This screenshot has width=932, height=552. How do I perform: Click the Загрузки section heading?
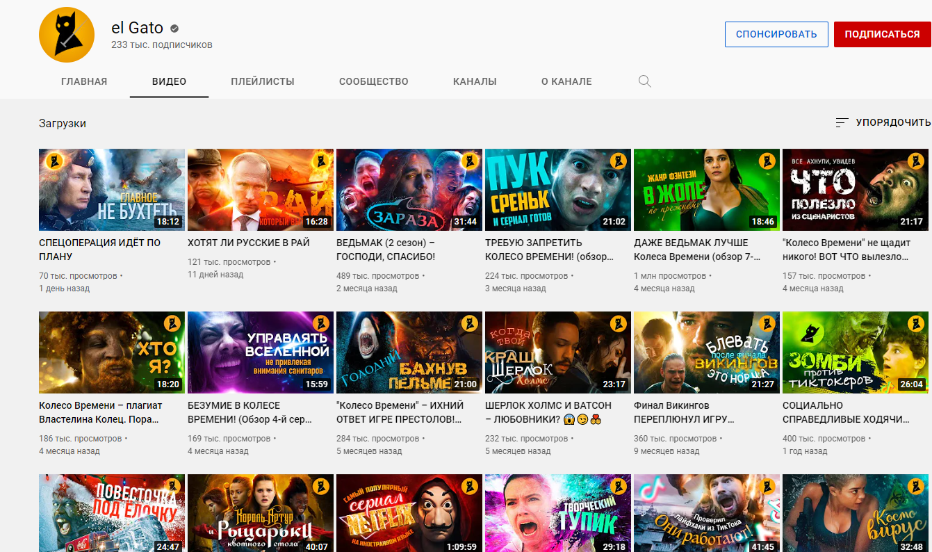(63, 123)
